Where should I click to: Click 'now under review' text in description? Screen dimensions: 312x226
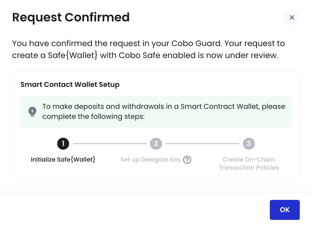pos(242,55)
